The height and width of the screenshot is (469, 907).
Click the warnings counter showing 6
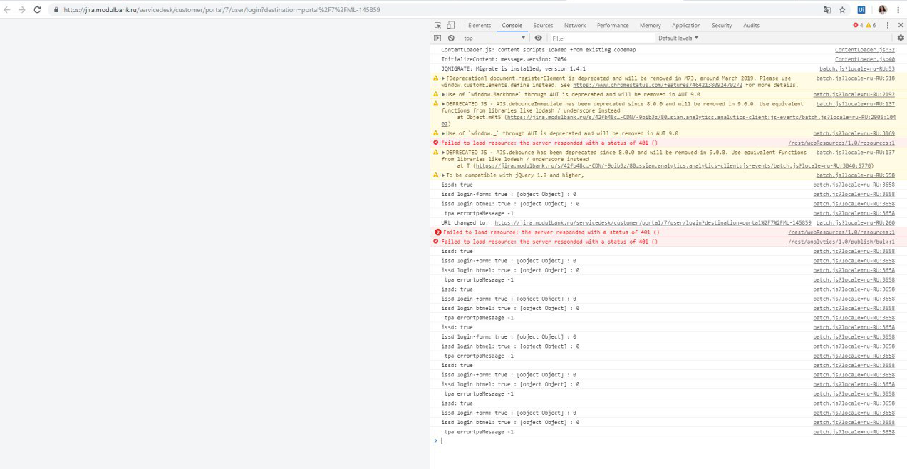[871, 25]
